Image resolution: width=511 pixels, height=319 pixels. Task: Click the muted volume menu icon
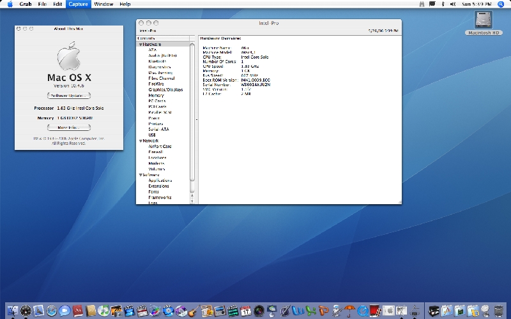[453, 4]
